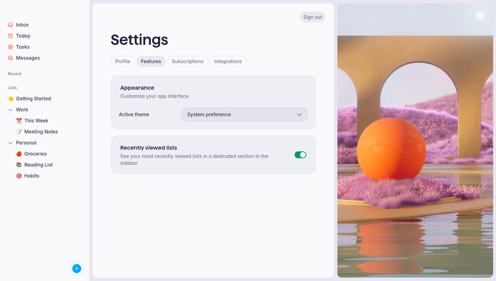Open the Tasks page
Screen dimensions: 496x281
pos(23,47)
